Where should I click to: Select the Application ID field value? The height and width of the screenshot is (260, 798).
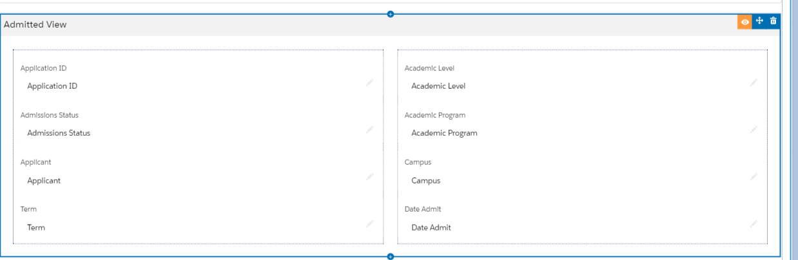52,86
